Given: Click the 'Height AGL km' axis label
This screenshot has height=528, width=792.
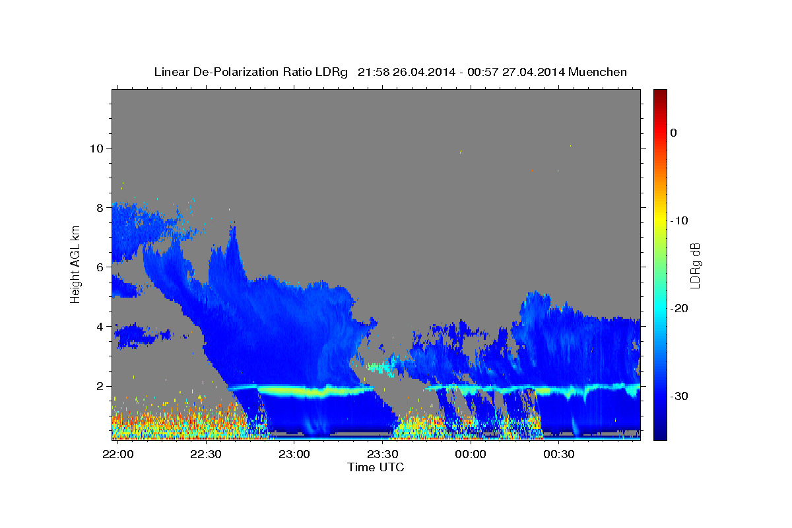Looking at the screenshot, I should [x=75, y=264].
